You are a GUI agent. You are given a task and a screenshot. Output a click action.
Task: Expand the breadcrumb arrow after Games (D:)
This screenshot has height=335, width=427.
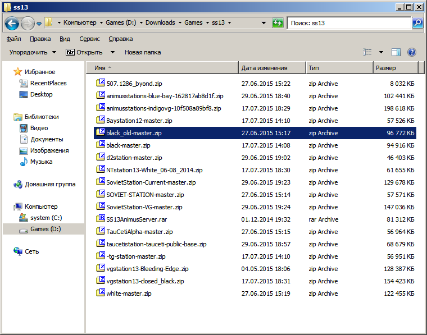[141, 22]
